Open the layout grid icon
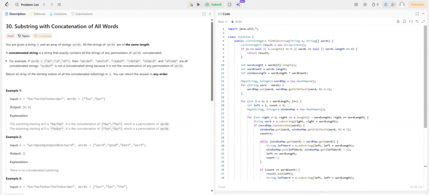429x195 pixels. (356, 4)
